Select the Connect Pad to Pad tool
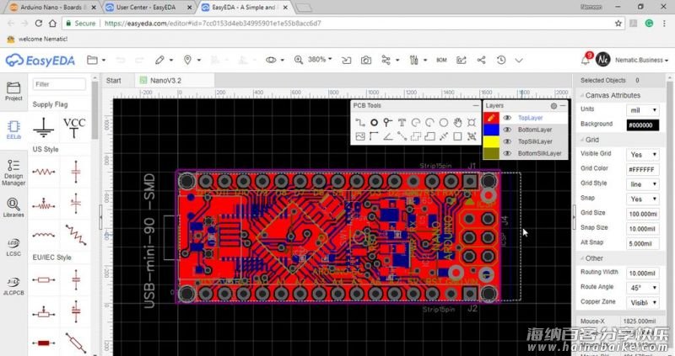The height and width of the screenshot is (356, 675). (402, 136)
